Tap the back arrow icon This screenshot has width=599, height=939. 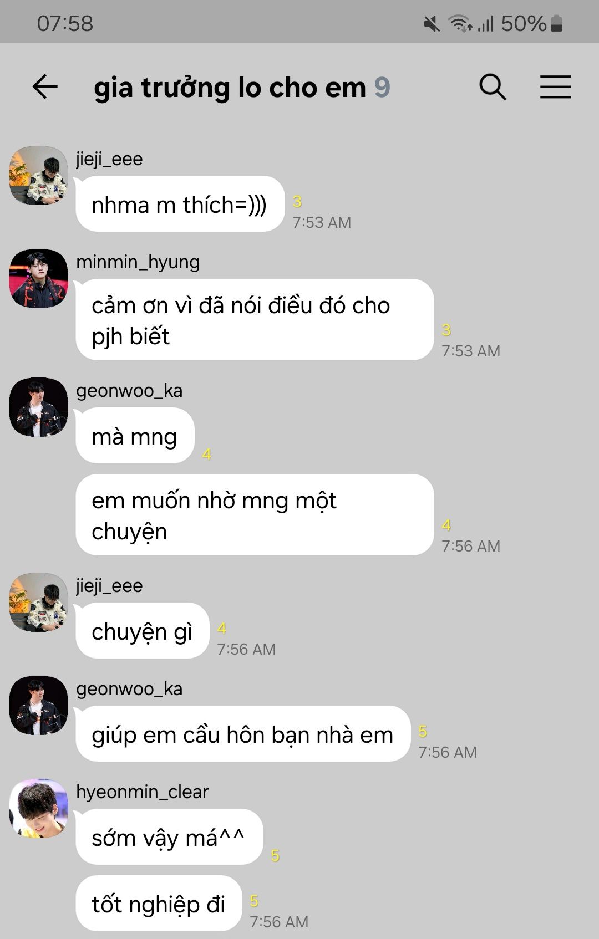pyautogui.click(x=45, y=87)
